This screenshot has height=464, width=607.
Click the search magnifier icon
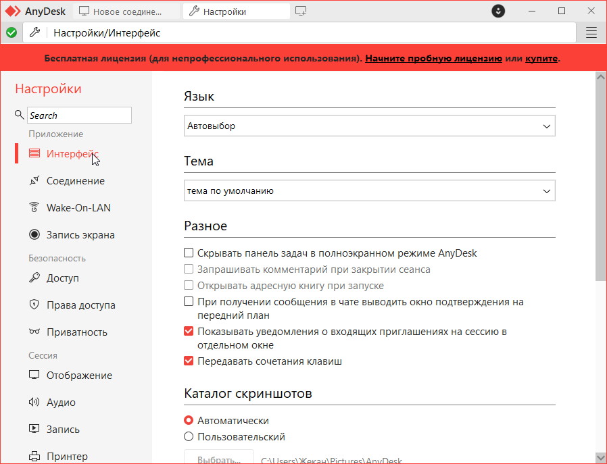point(19,115)
